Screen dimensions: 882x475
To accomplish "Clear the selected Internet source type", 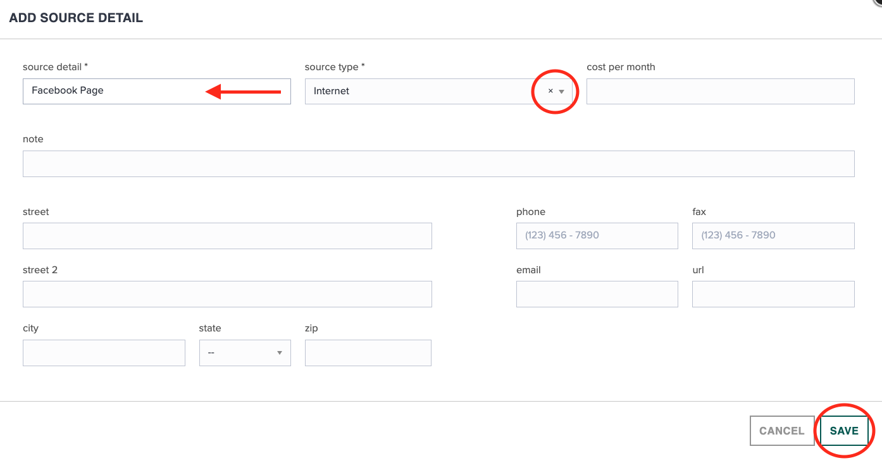I will pos(549,90).
